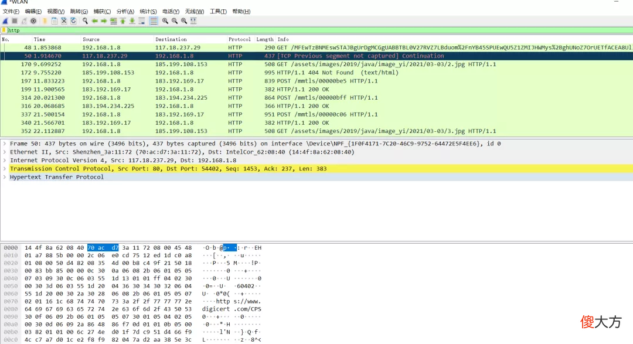Select packet 199 HTTP 200 OK row
The height and width of the screenshot is (344, 633).
coord(316,89)
